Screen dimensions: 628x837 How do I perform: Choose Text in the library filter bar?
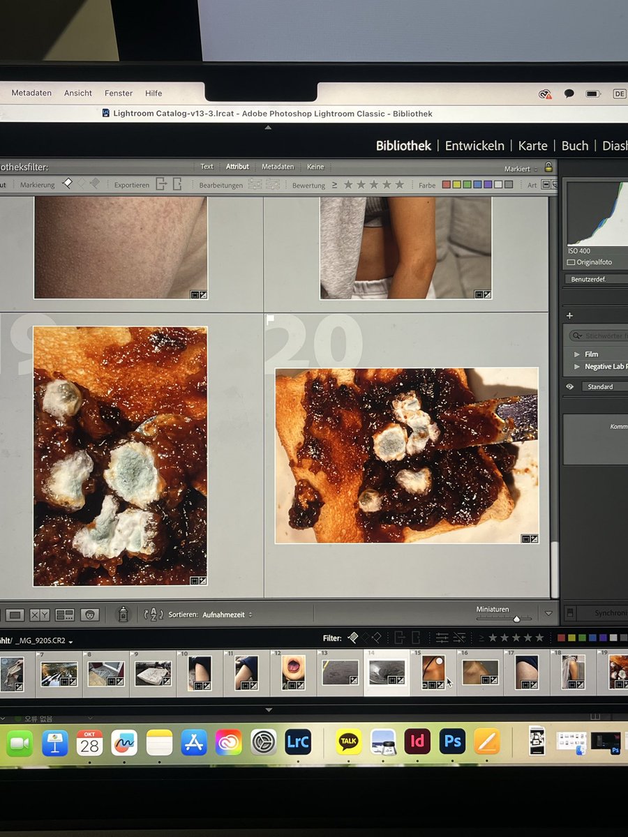(x=207, y=167)
